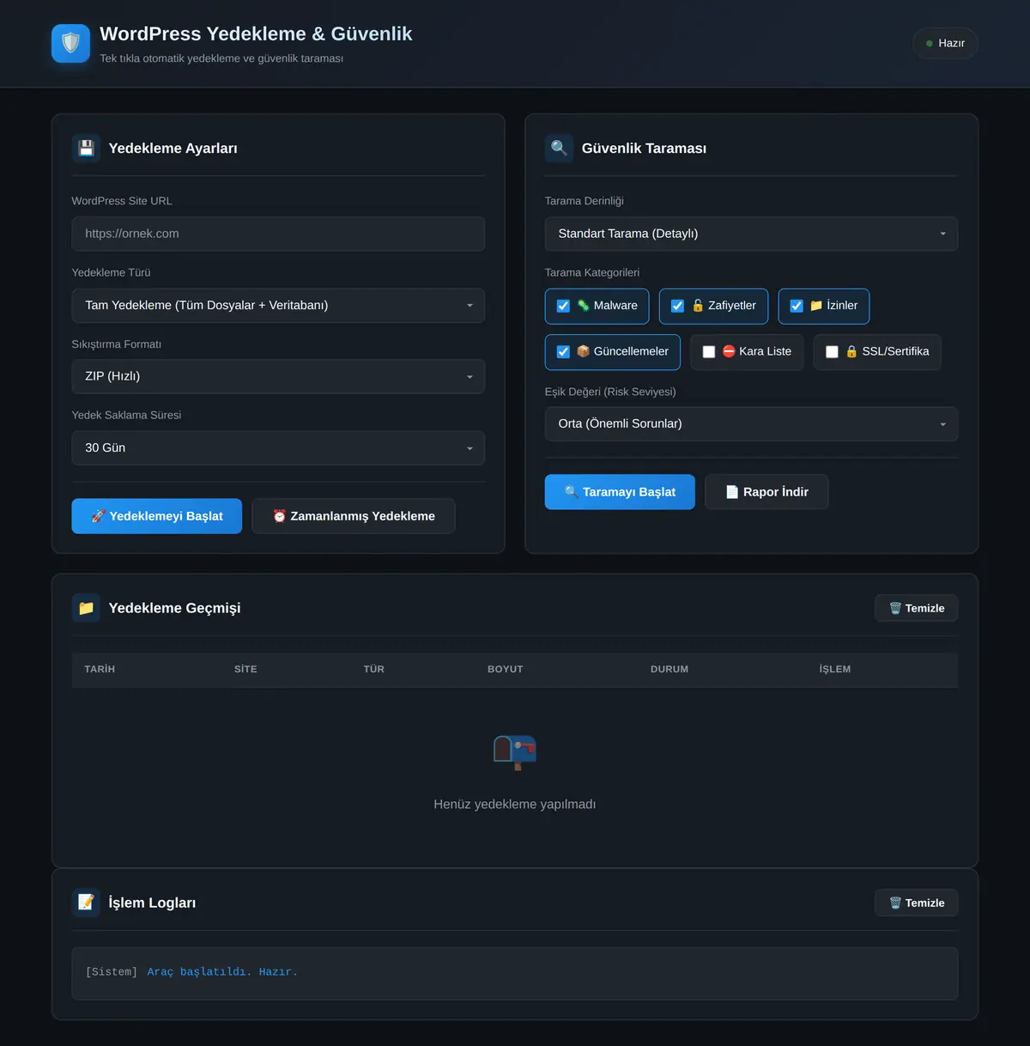Clear backup history with Temizle

click(917, 608)
